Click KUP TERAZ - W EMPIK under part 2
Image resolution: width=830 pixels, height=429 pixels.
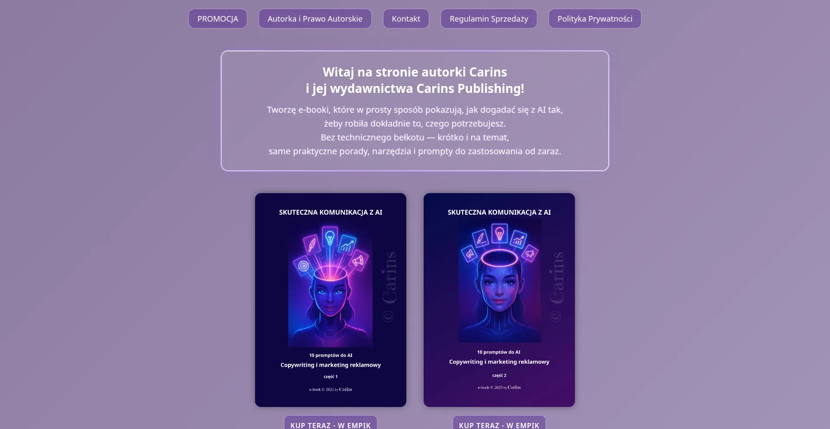coord(499,423)
